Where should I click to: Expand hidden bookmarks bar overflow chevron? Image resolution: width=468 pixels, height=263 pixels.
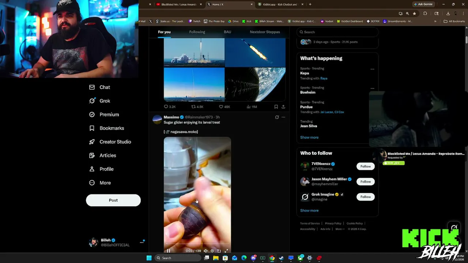pos(435,21)
